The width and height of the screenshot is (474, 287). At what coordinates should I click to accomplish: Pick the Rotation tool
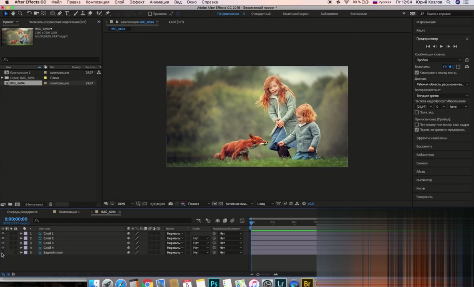pyautogui.click(x=29, y=14)
